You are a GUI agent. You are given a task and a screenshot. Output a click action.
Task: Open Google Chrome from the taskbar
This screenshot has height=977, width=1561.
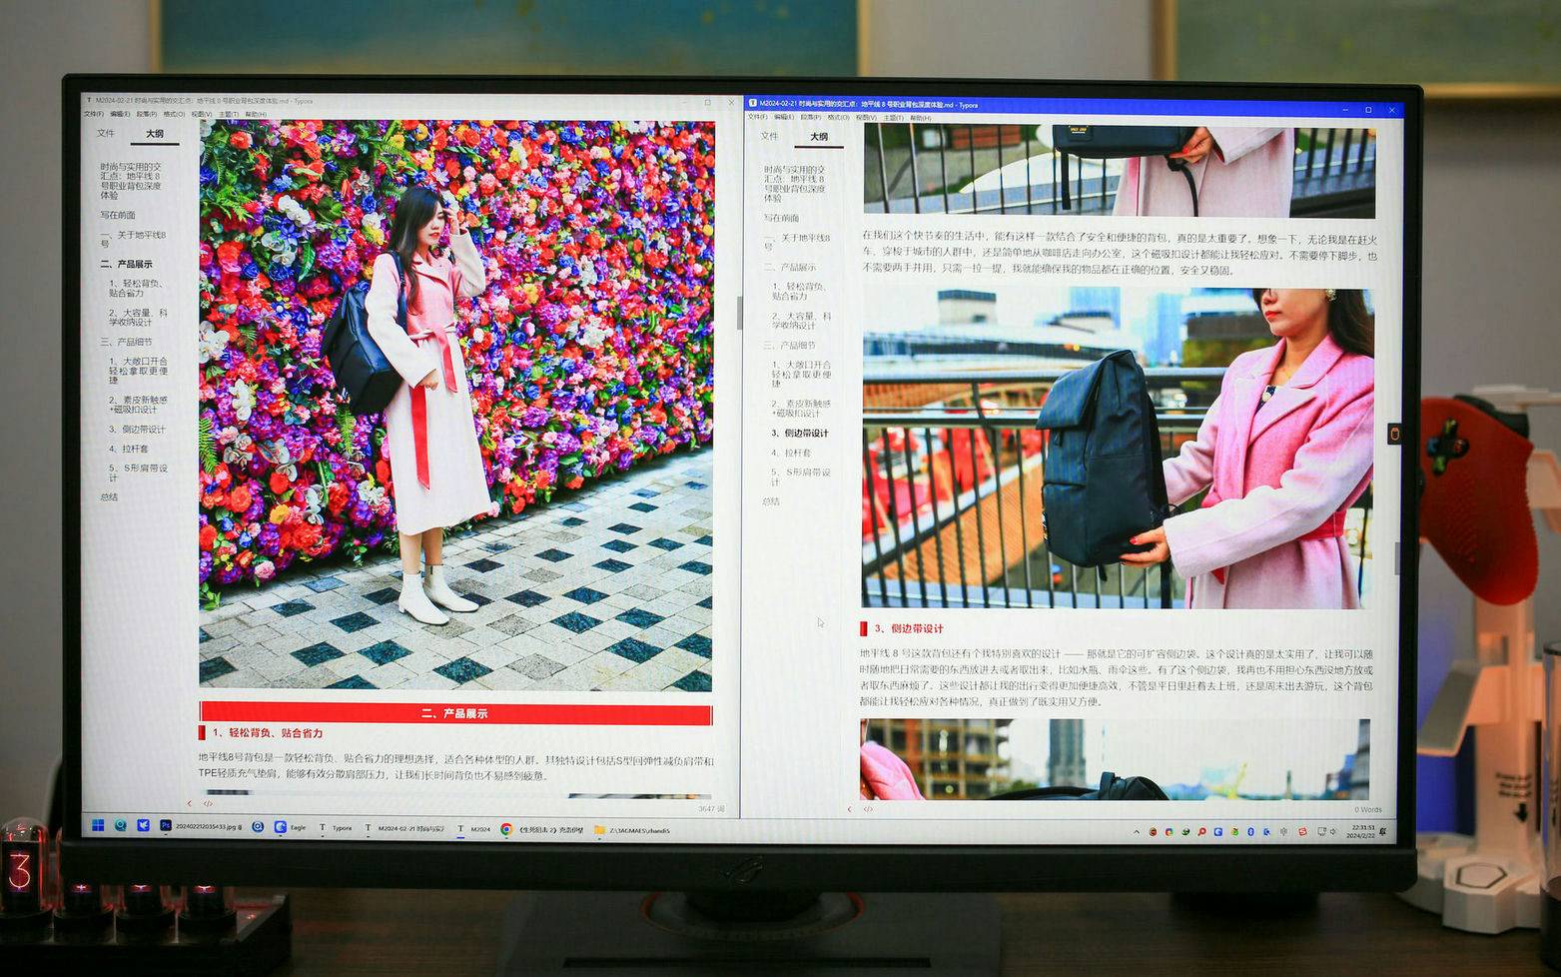(x=506, y=829)
